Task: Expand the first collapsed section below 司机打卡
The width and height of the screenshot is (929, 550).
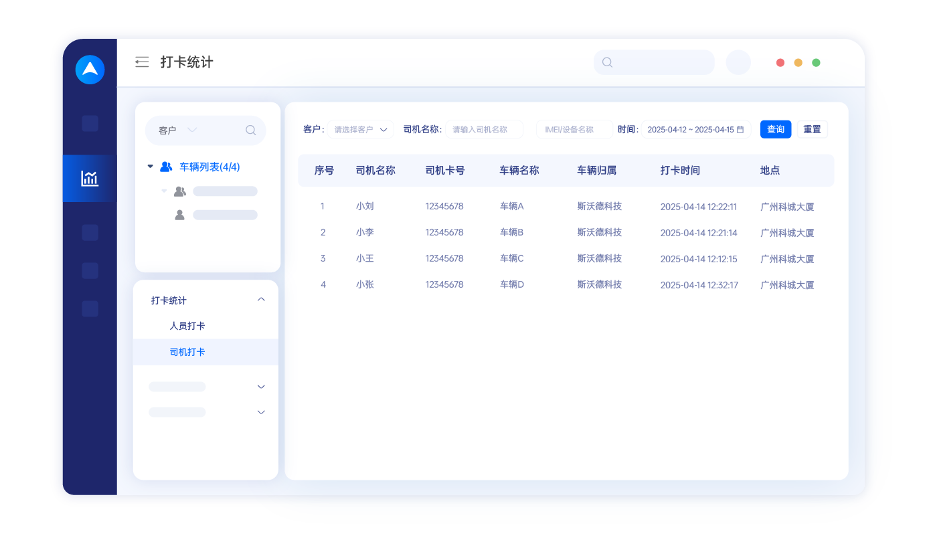Action: tap(261, 386)
